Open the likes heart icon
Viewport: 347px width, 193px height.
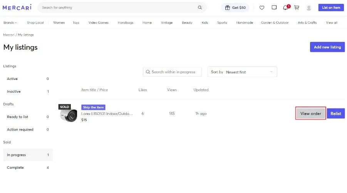[x=262, y=8]
